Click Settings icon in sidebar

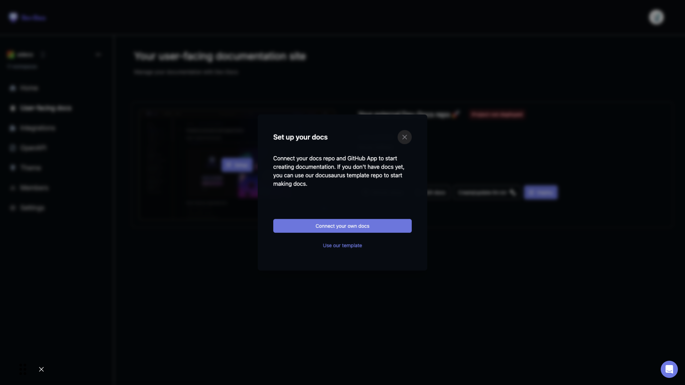click(x=13, y=208)
